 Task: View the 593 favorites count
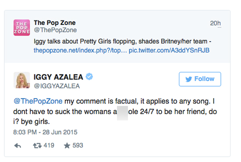coord(78,145)
